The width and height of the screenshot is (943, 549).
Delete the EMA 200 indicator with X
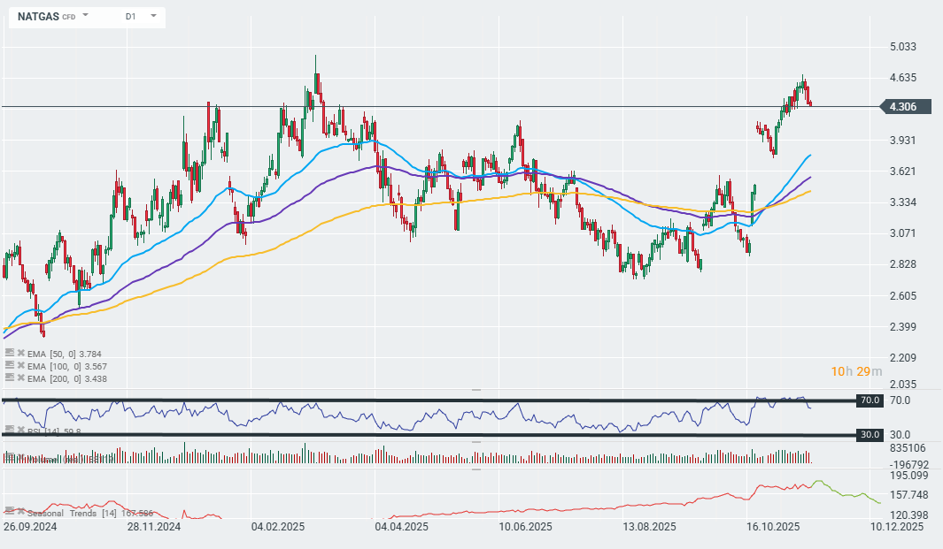tap(20, 377)
